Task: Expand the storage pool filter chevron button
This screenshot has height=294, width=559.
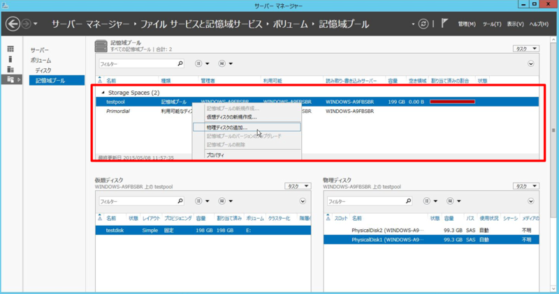Action: pos(530,63)
